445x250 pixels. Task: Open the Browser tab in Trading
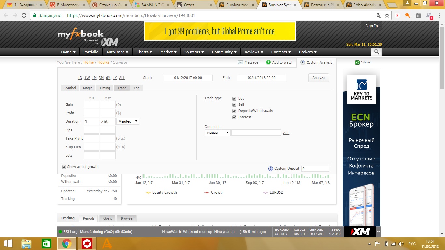(x=127, y=218)
